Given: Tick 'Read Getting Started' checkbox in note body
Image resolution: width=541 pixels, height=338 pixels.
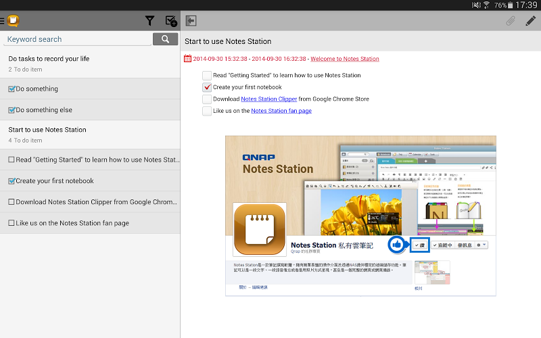Looking at the screenshot, I should pos(207,76).
